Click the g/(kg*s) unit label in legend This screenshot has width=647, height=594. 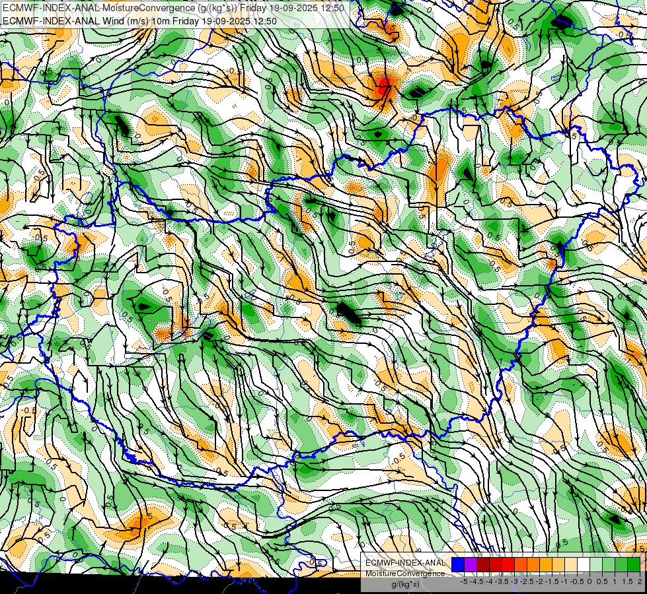405,585
